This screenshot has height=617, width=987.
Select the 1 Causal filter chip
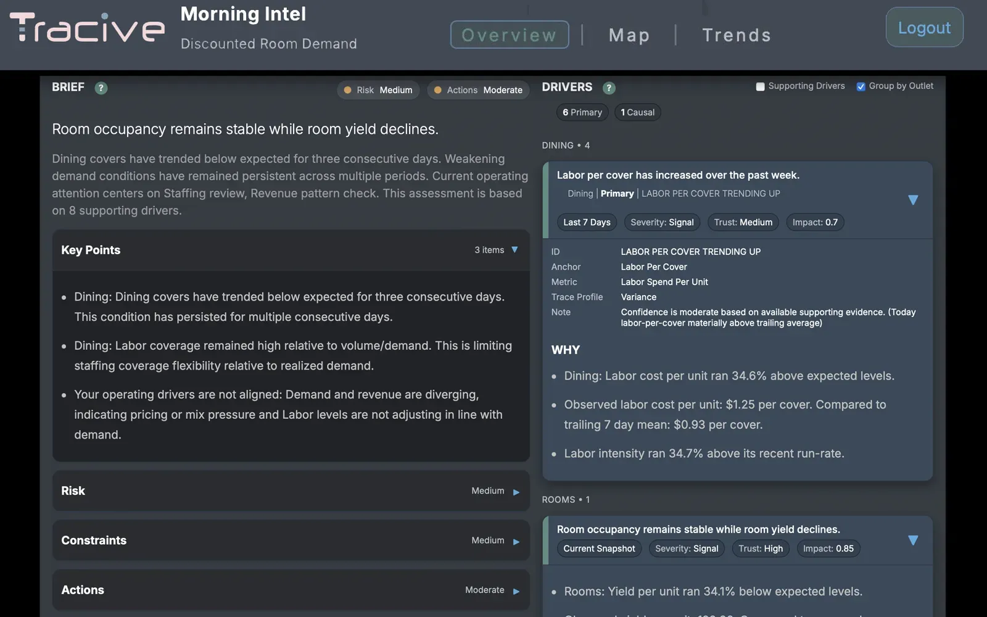pyautogui.click(x=637, y=112)
